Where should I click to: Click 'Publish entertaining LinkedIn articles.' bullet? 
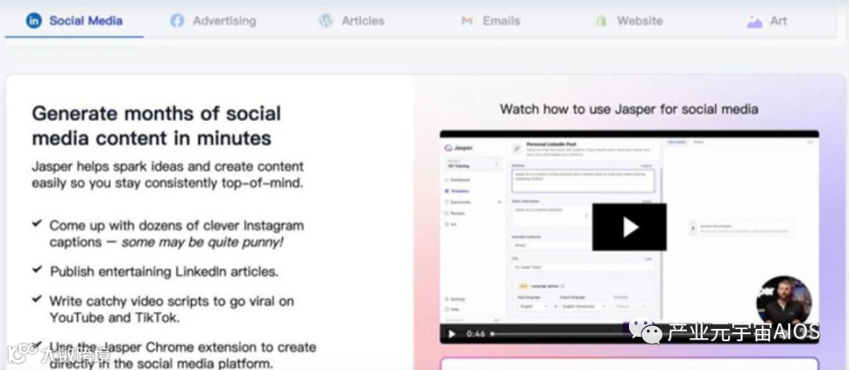(164, 271)
